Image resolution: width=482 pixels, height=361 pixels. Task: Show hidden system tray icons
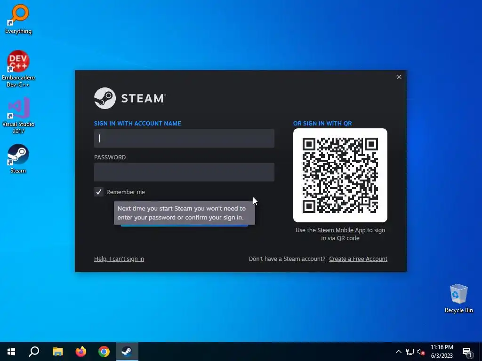click(398, 352)
